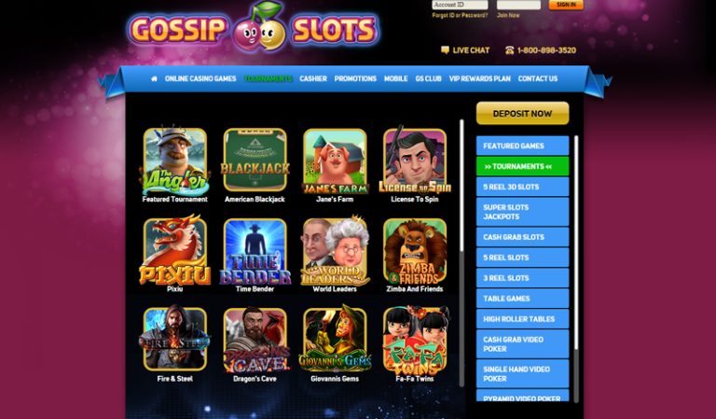
Task: Launch the American Blackjack game icon
Action: coord(255,160)
